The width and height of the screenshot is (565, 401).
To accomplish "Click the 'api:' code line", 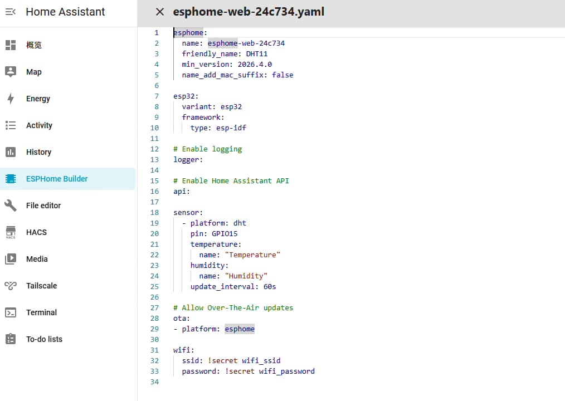I will [x=182, y=192].
